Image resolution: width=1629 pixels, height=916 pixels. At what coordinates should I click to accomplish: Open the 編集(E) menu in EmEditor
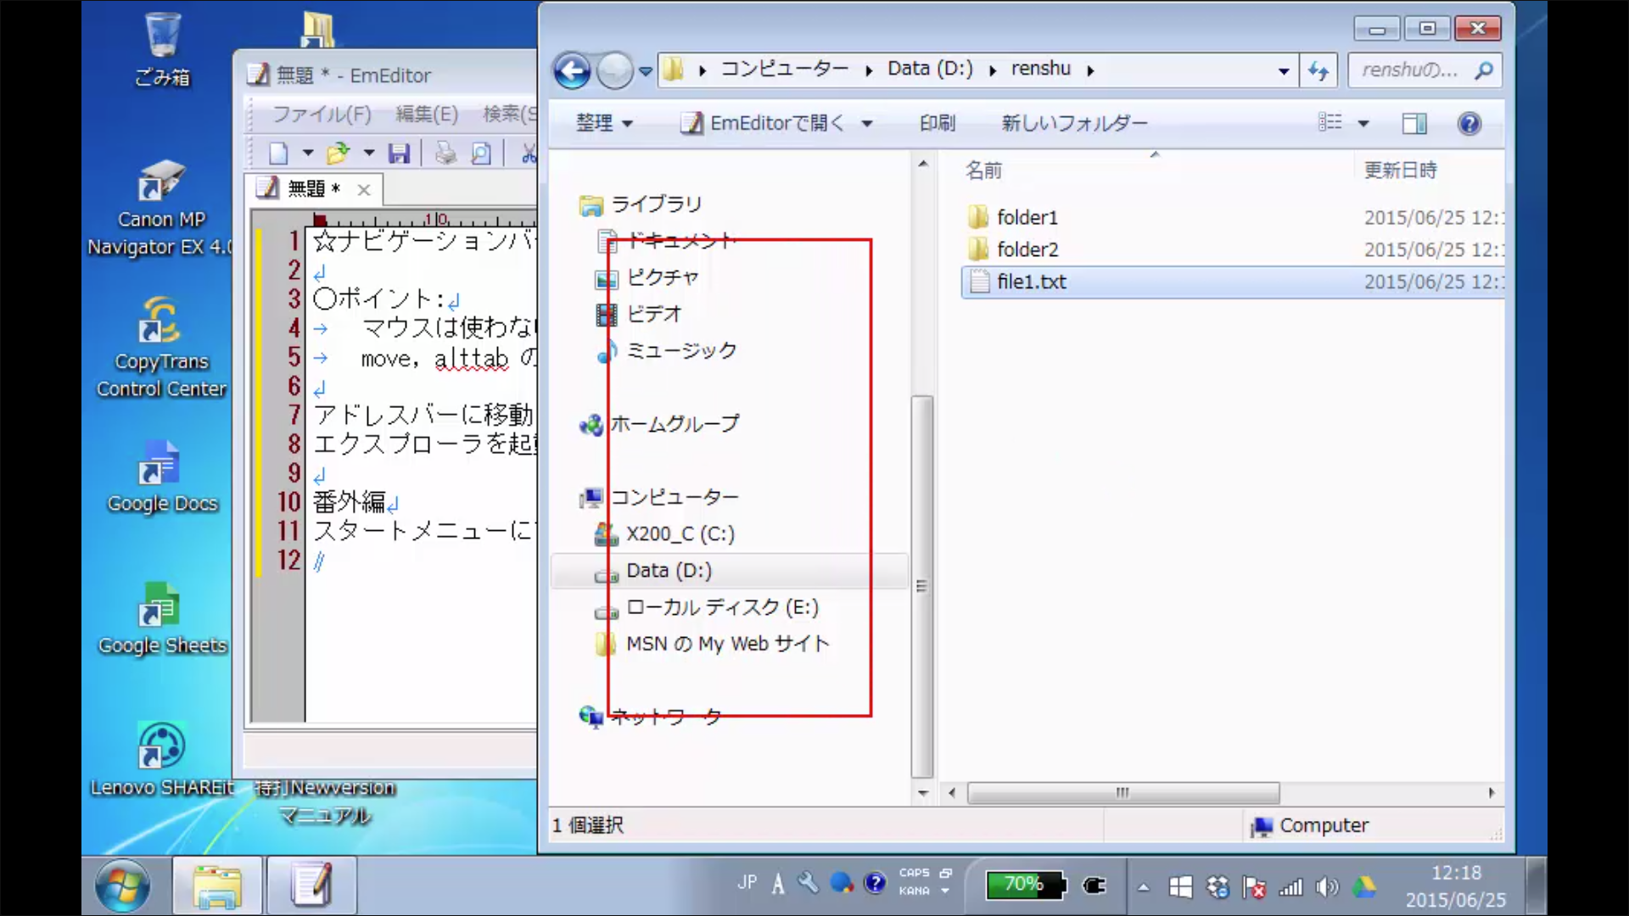coord(426,114)
